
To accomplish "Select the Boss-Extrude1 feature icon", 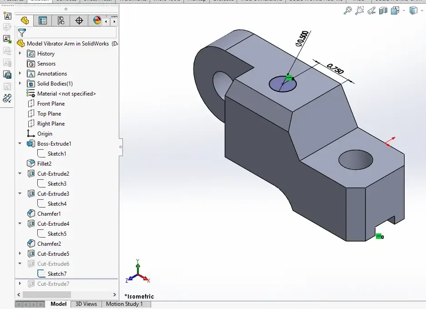I will click(31, 143).
